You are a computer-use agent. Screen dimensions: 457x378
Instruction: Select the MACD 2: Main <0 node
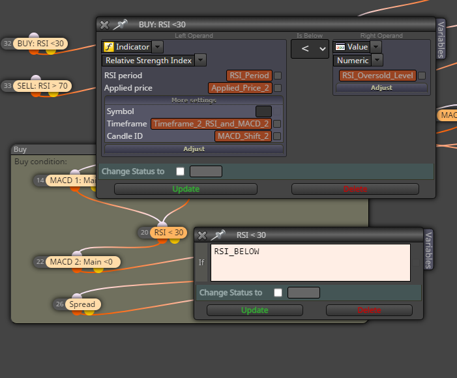point(81,262)
